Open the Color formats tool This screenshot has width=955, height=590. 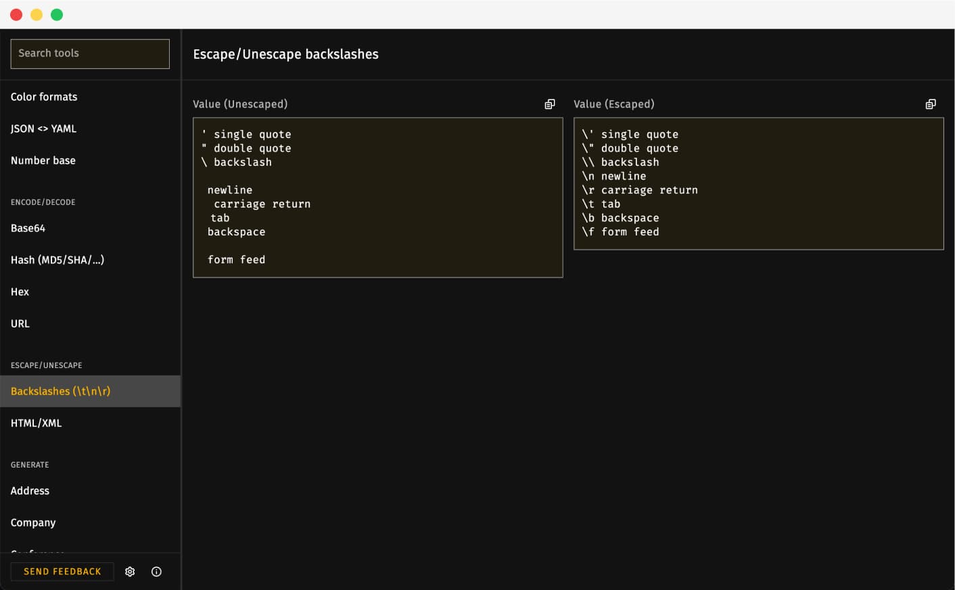point(90,97)
